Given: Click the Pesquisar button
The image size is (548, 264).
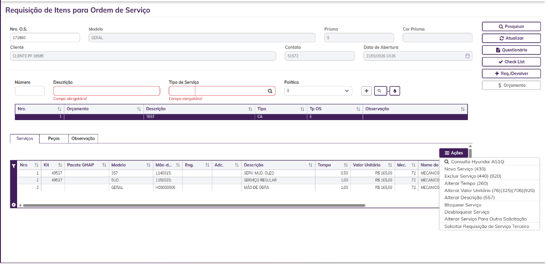Looking at the screenshot, I should click(511, 27).
